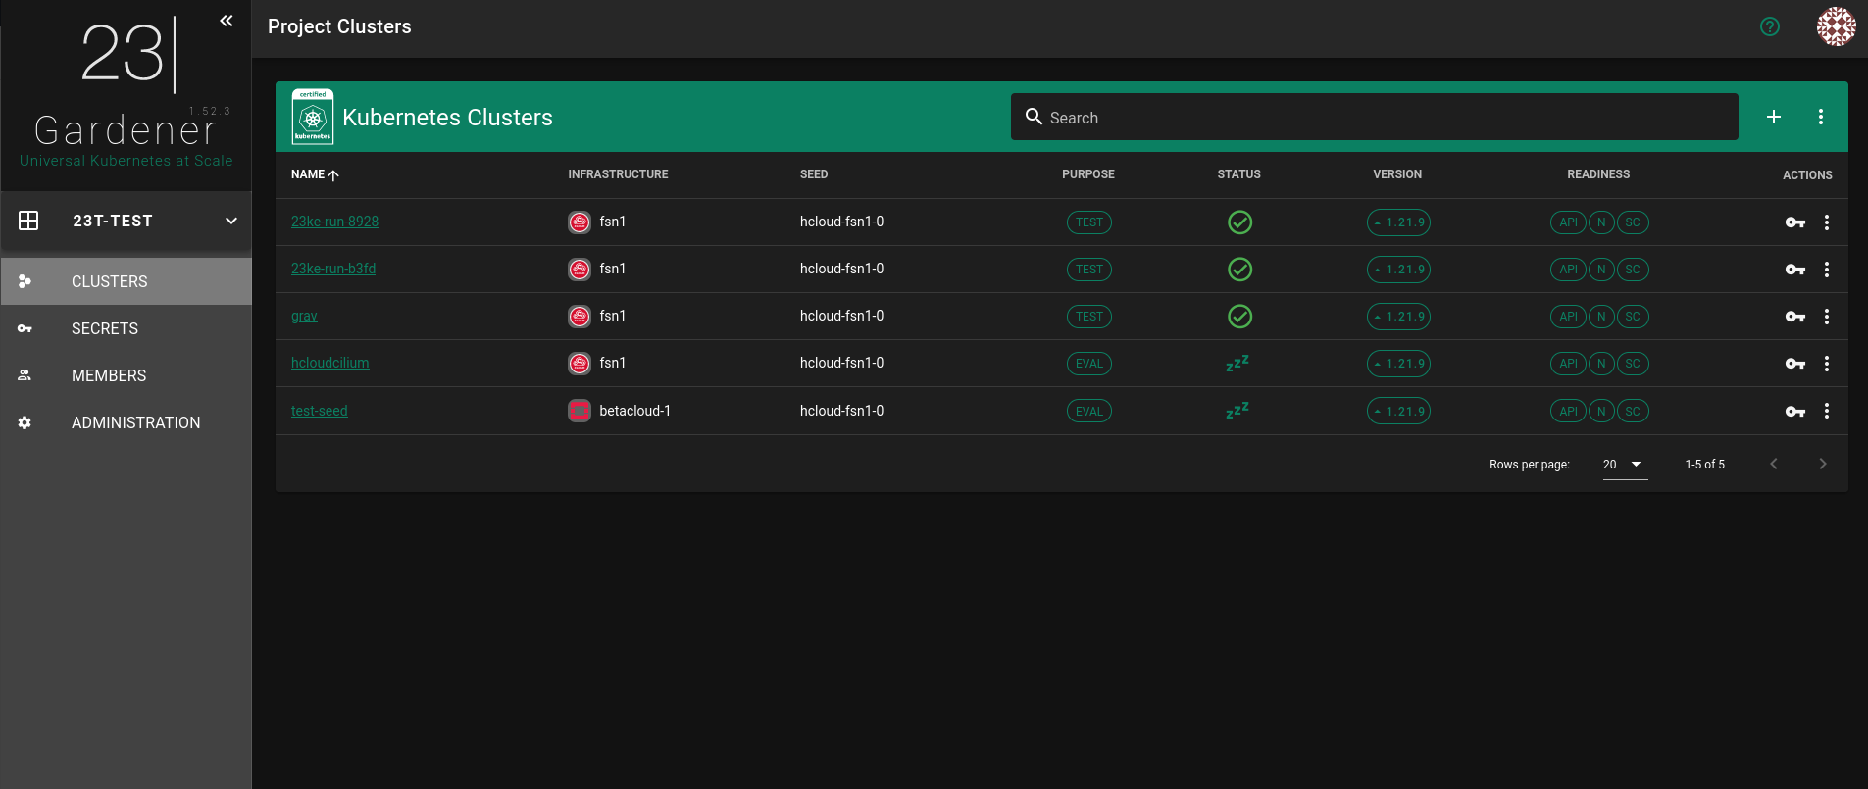Screen dimensions: 1868x789
Task: Show access key for 23ke-run-8928
Action: [1795, 222]
